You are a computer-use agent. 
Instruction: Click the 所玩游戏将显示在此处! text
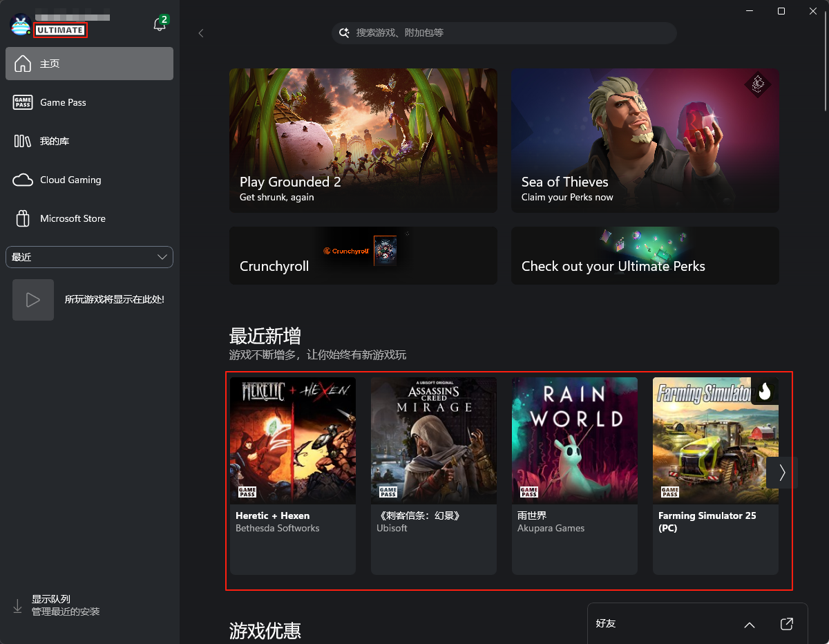point(115,299)
